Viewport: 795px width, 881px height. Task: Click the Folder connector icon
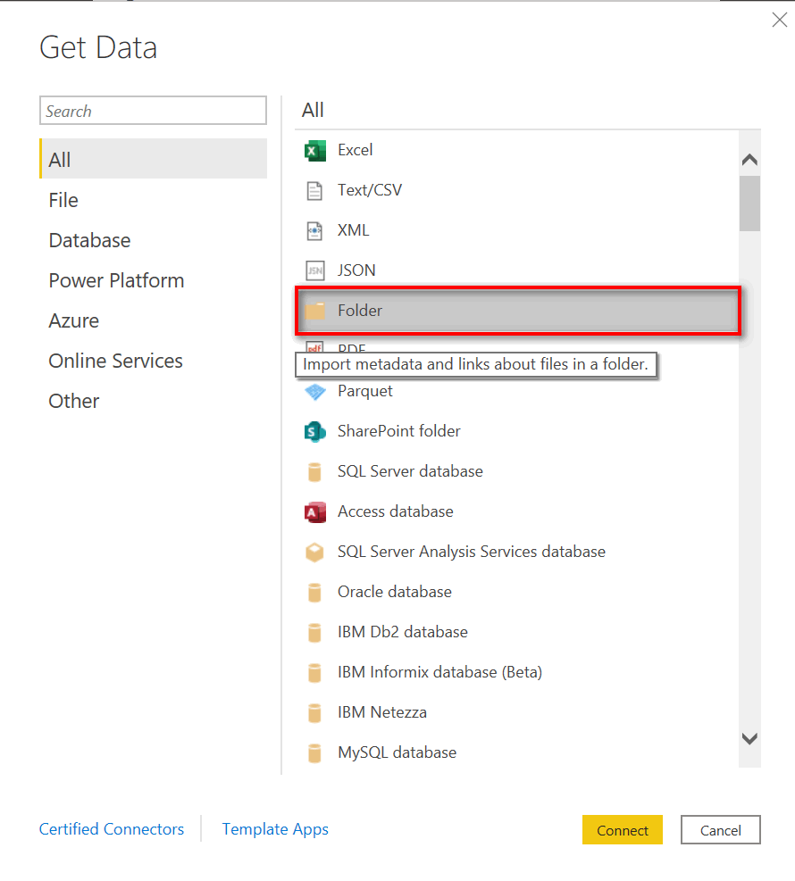tap(314, 311)
